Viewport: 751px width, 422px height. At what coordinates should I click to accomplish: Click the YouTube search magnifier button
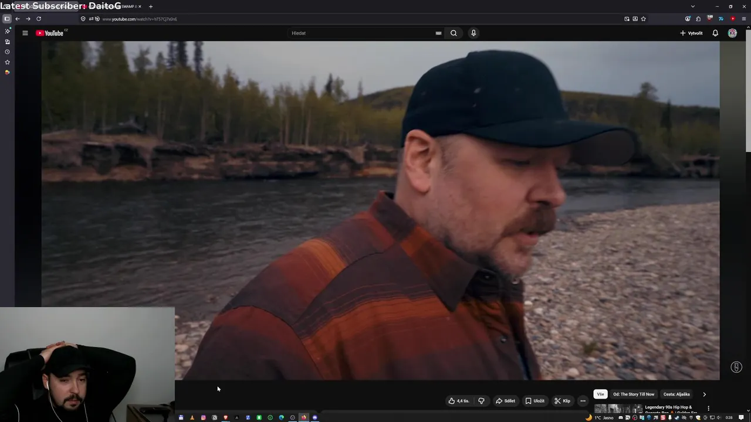tap(454, 33)
